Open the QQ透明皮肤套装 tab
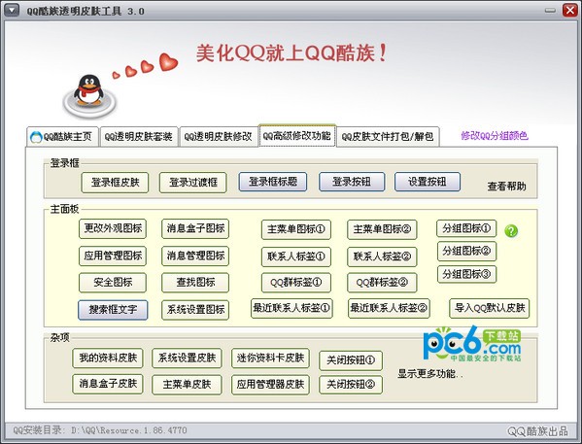This screenshot has height=444, width=582. pos(138,137)
